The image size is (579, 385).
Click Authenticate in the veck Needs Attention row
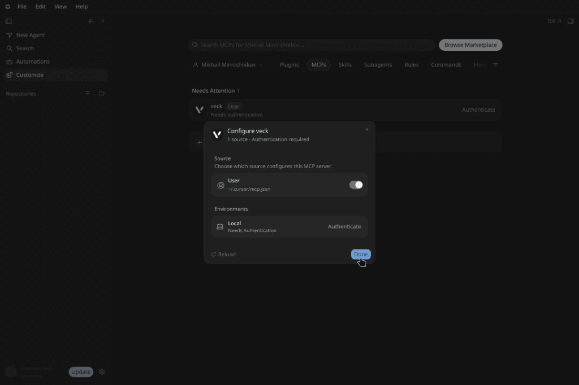click(x=478, y=110)
